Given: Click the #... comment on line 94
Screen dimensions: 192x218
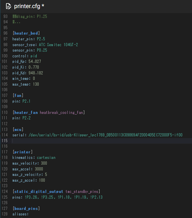Looking at the screenshot, I should [16, 22].
